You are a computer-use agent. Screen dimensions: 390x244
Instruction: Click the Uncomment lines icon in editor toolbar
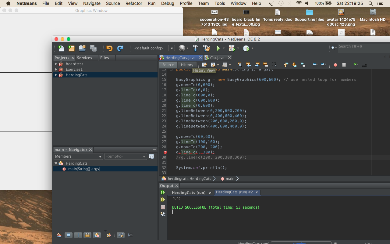[364, 65]
